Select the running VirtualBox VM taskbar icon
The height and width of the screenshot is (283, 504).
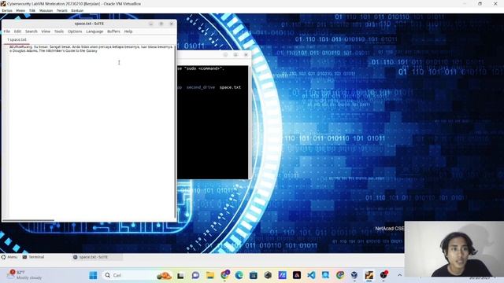click(369, 275)
